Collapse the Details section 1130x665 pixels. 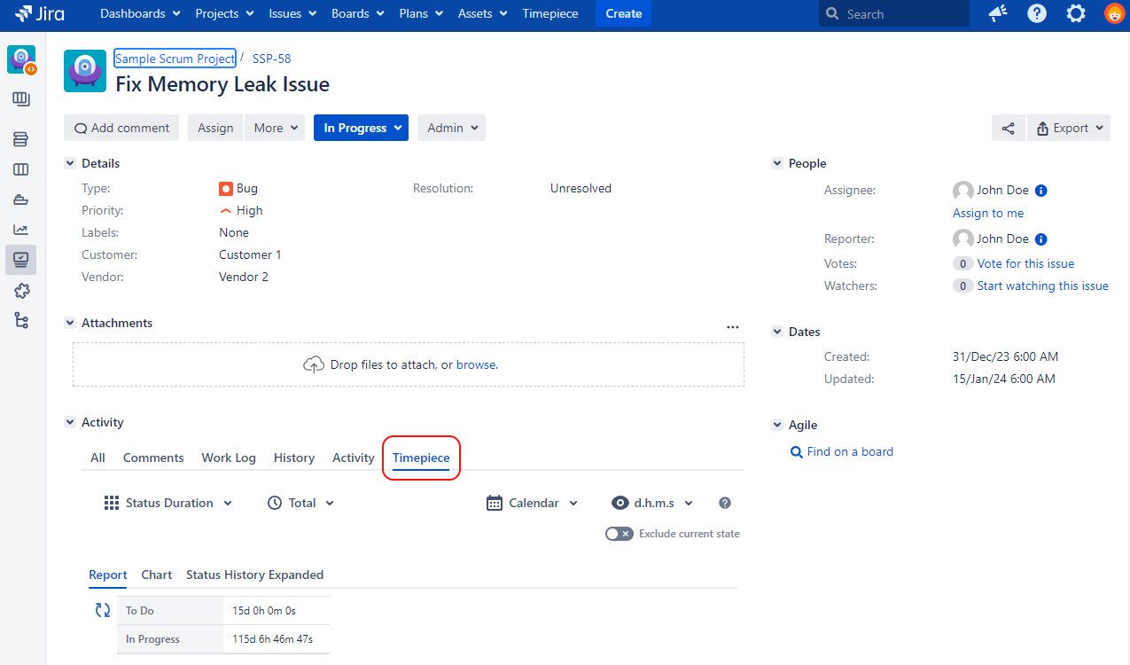pos(70,163)
